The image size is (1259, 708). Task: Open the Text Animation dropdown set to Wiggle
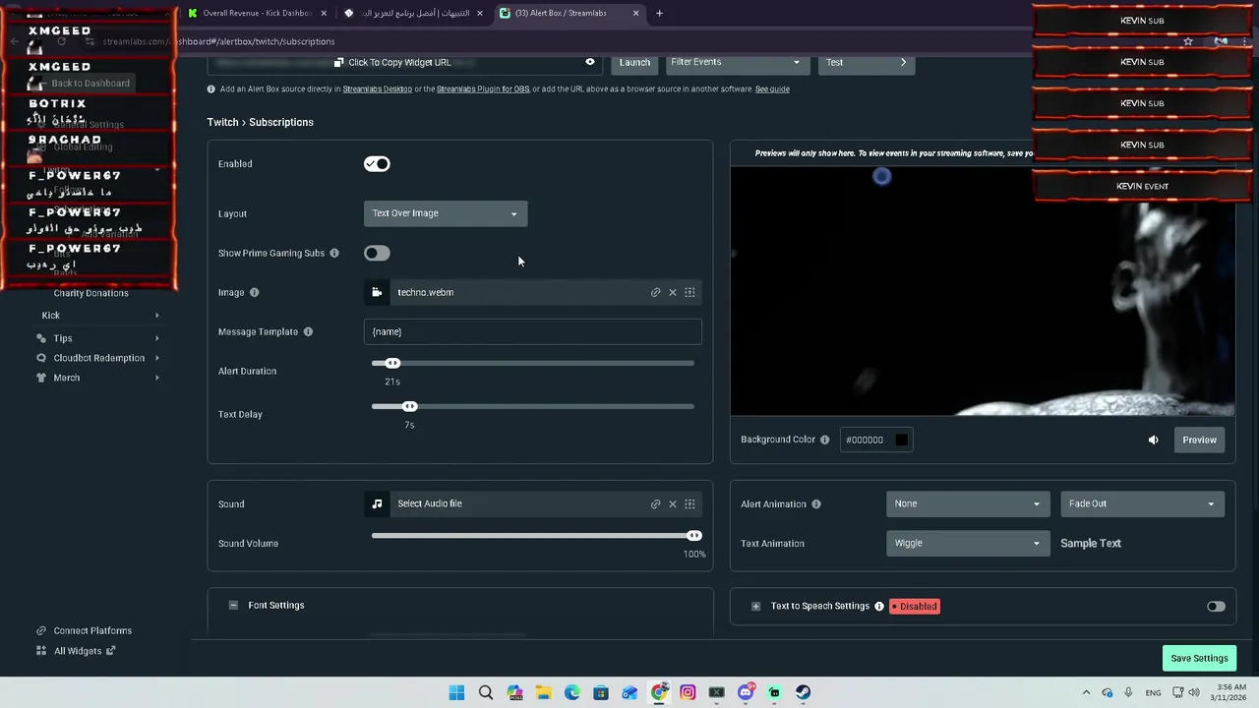click(x=968, y=543)
